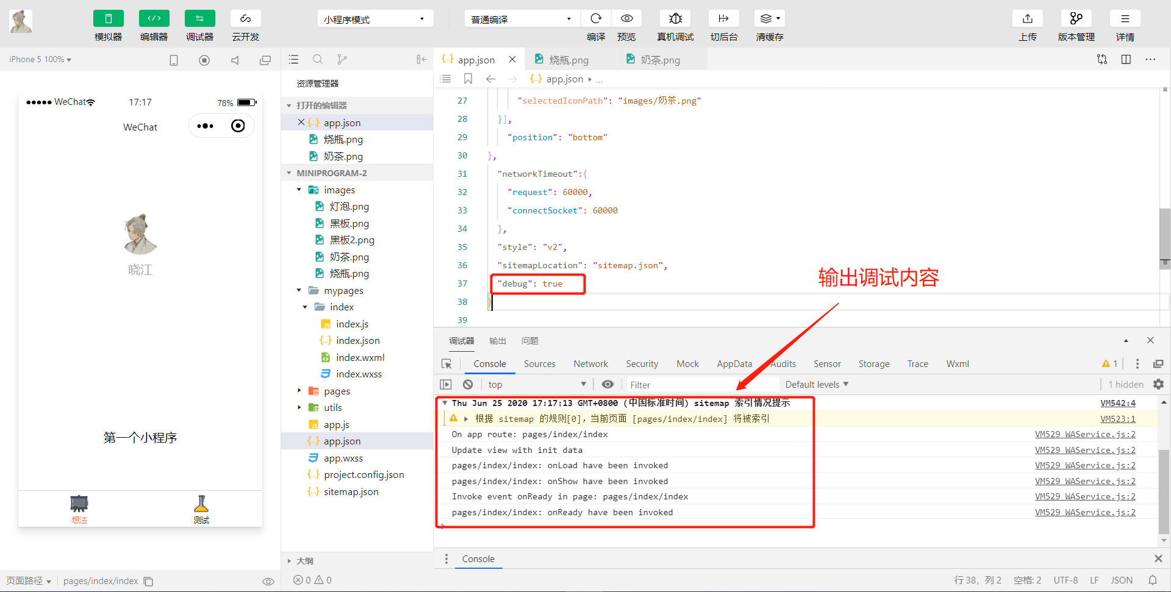The width and height of the screenshot is (1171, 592).
Task: Click the console Filter input field
Action: coord(703,384)
